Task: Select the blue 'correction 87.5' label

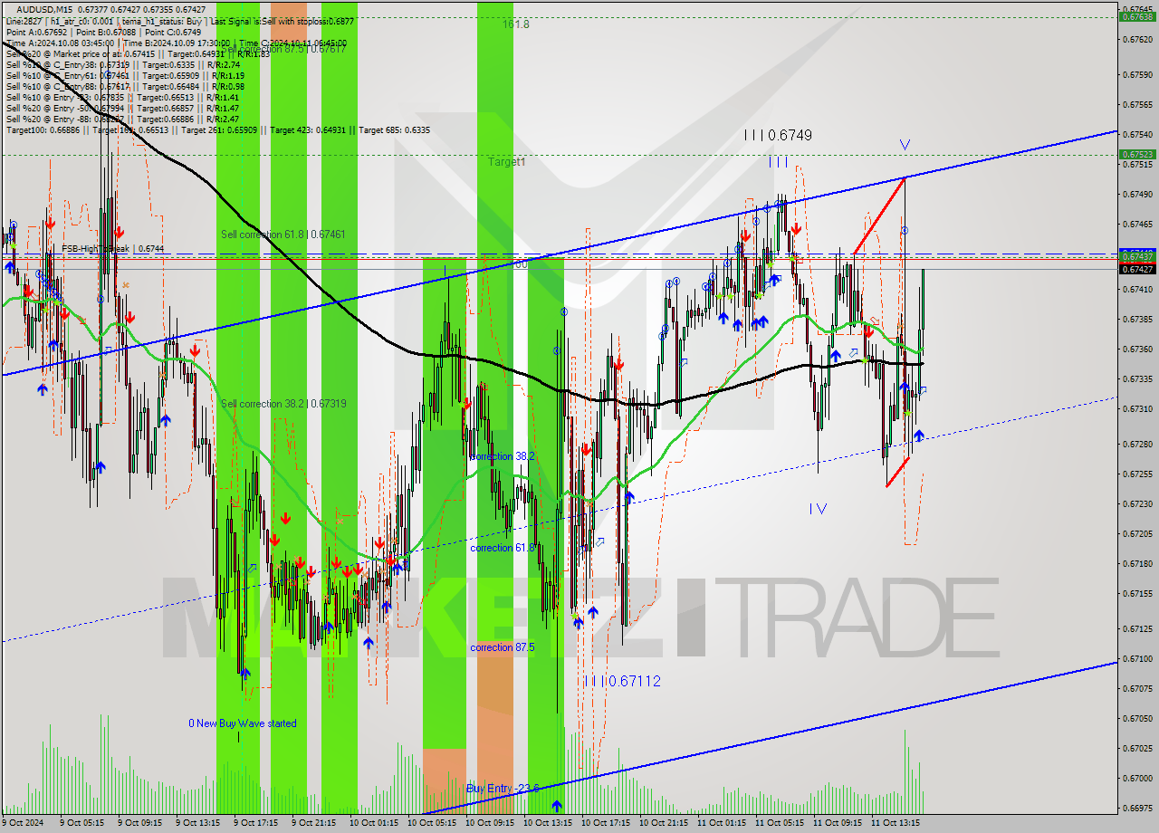Action: pos(503,647)
